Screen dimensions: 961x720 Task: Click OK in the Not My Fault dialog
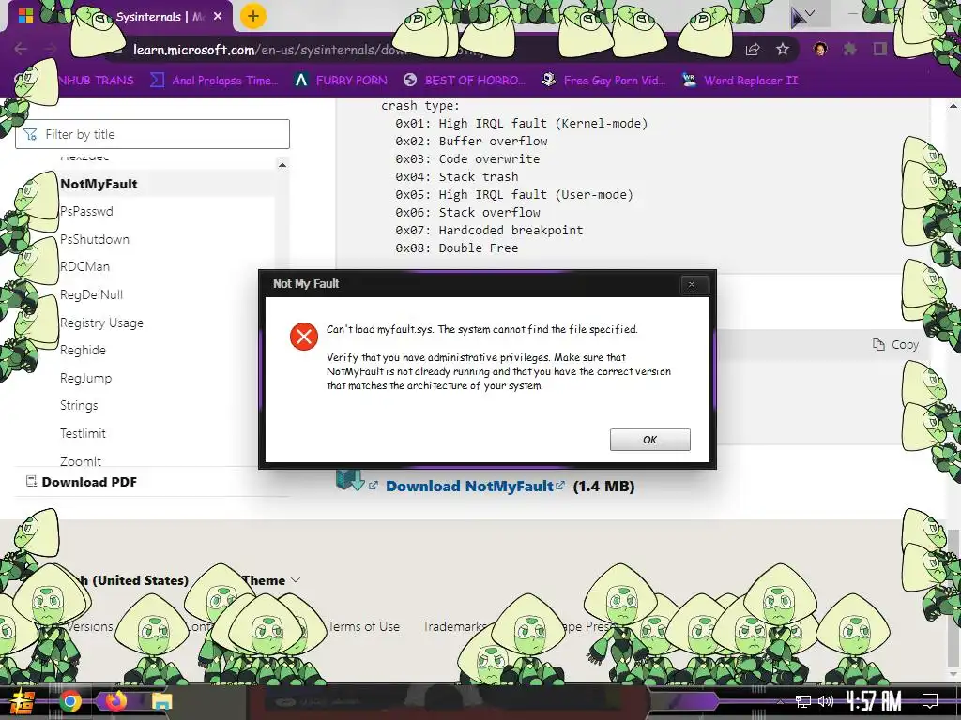pyautogui.click(x=649, y=440)
